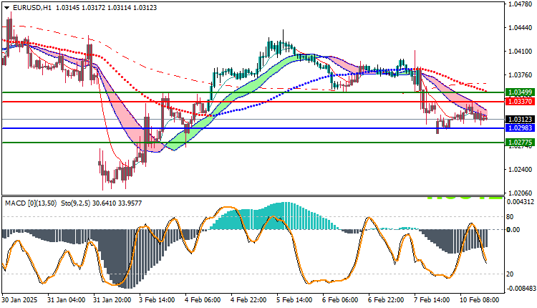Select the 4 Feb 06:00 time label
The height and width of the screenshot is (308, 537).
pos(203,300)
